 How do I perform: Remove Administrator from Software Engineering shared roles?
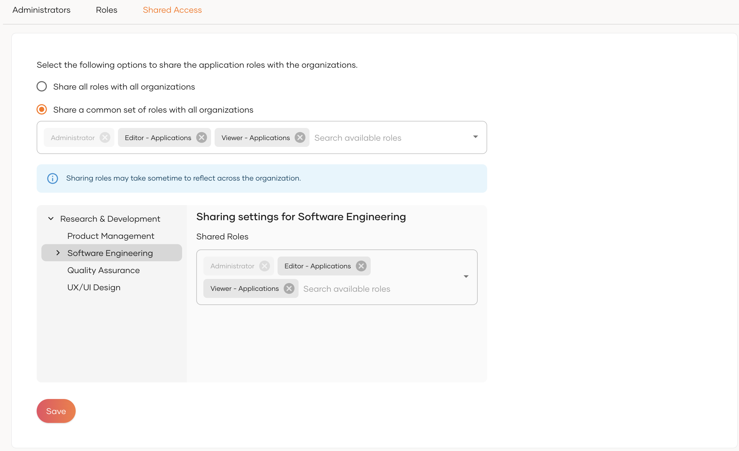click(264, 266)
